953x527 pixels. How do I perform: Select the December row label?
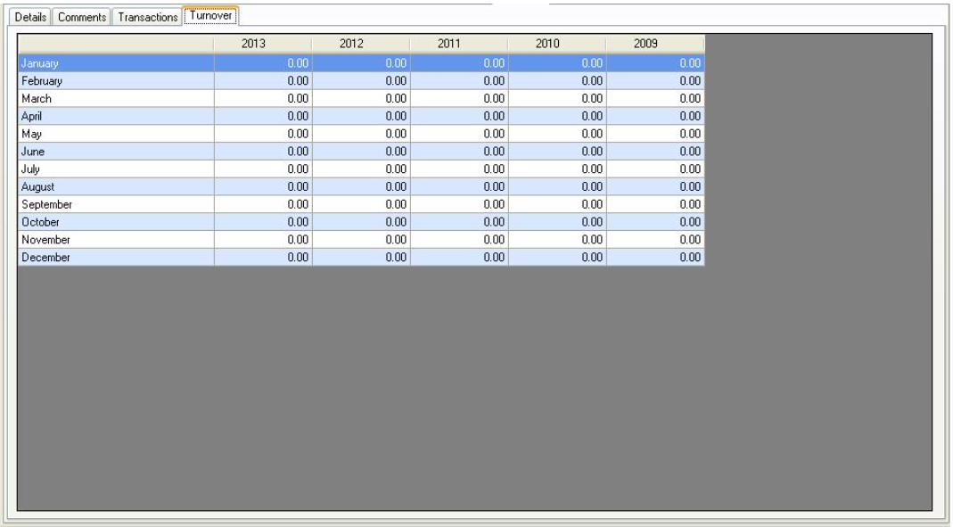click(116, 257)
